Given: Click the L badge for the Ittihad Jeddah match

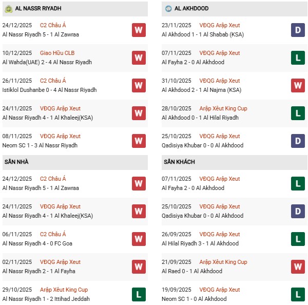Looking at the screenshot, I should [138, 294].
